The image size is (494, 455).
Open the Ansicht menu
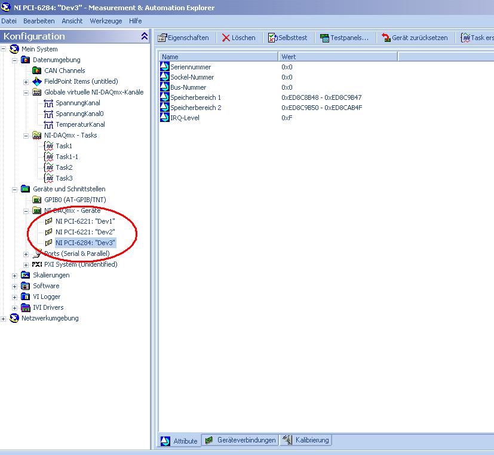(72, 21)
